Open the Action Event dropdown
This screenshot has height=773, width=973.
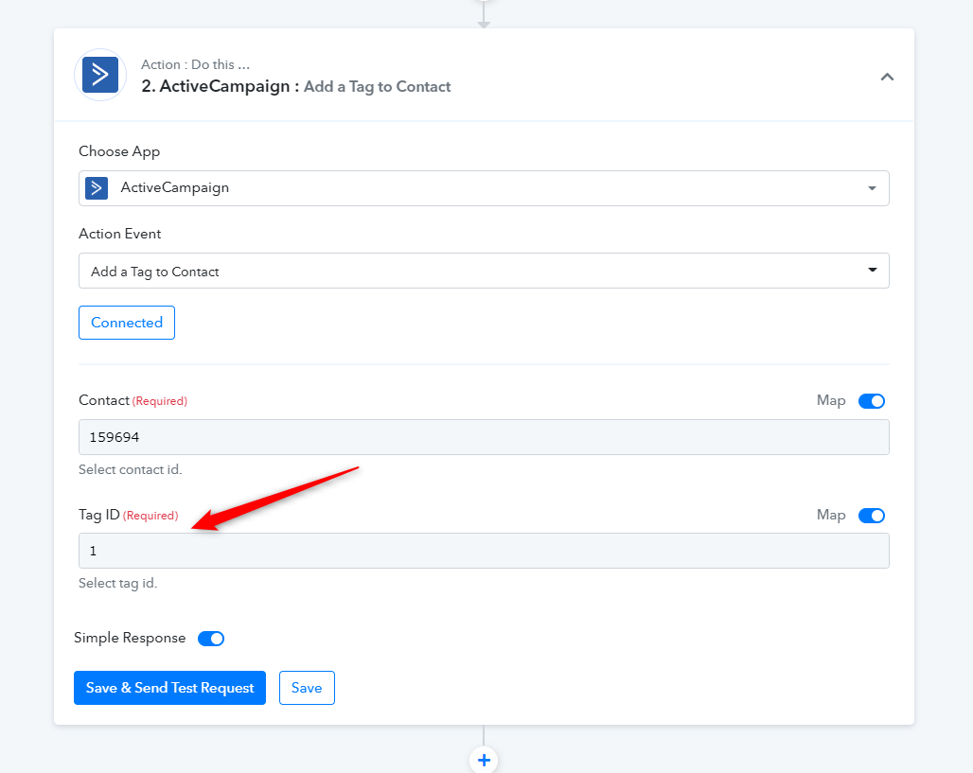click(x=484, y=271)
